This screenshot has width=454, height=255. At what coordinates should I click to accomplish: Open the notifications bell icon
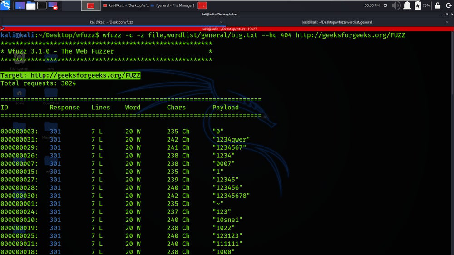tap(407, 5)
